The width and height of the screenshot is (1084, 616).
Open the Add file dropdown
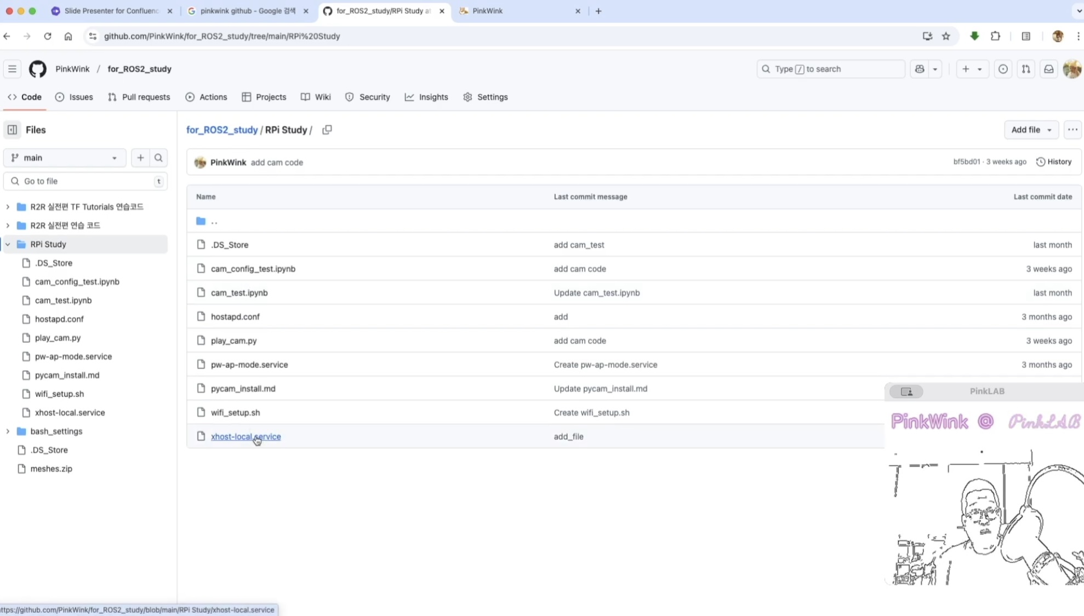pos(1031,130)
